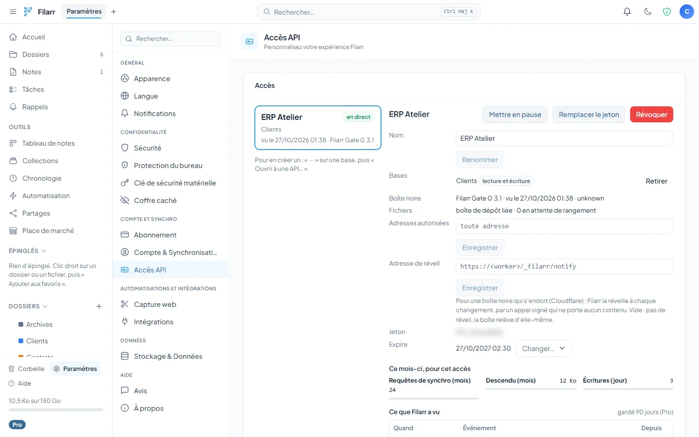Open the Changer… expiry dropdown
699x437 pixels.
click(544, 349)
